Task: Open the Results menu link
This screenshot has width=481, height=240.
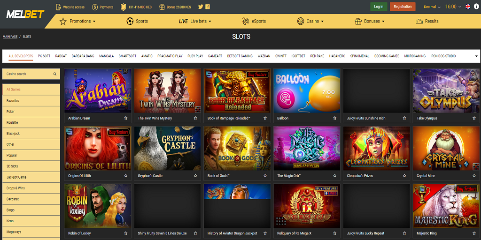Action: tap(432, 21)
